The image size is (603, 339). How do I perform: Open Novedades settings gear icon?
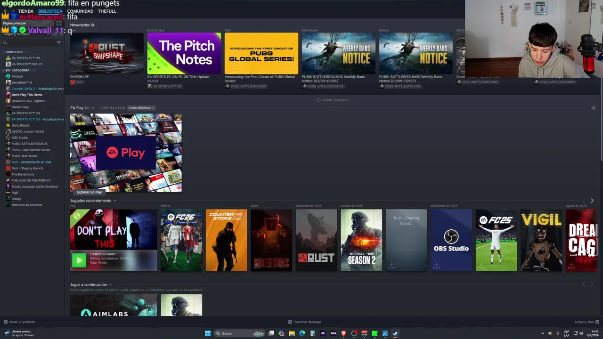pyautogui.click(x=93, y=25)
